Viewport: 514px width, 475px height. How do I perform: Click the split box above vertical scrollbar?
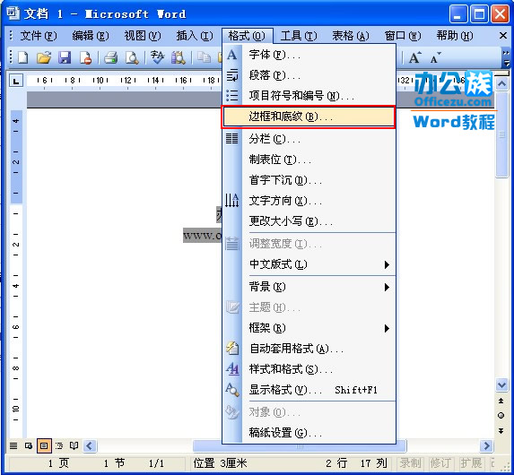click(501, 73)
